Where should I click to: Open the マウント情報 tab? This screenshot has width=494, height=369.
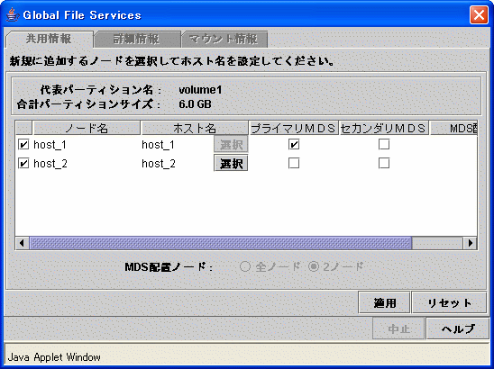(x=224, y=40)
